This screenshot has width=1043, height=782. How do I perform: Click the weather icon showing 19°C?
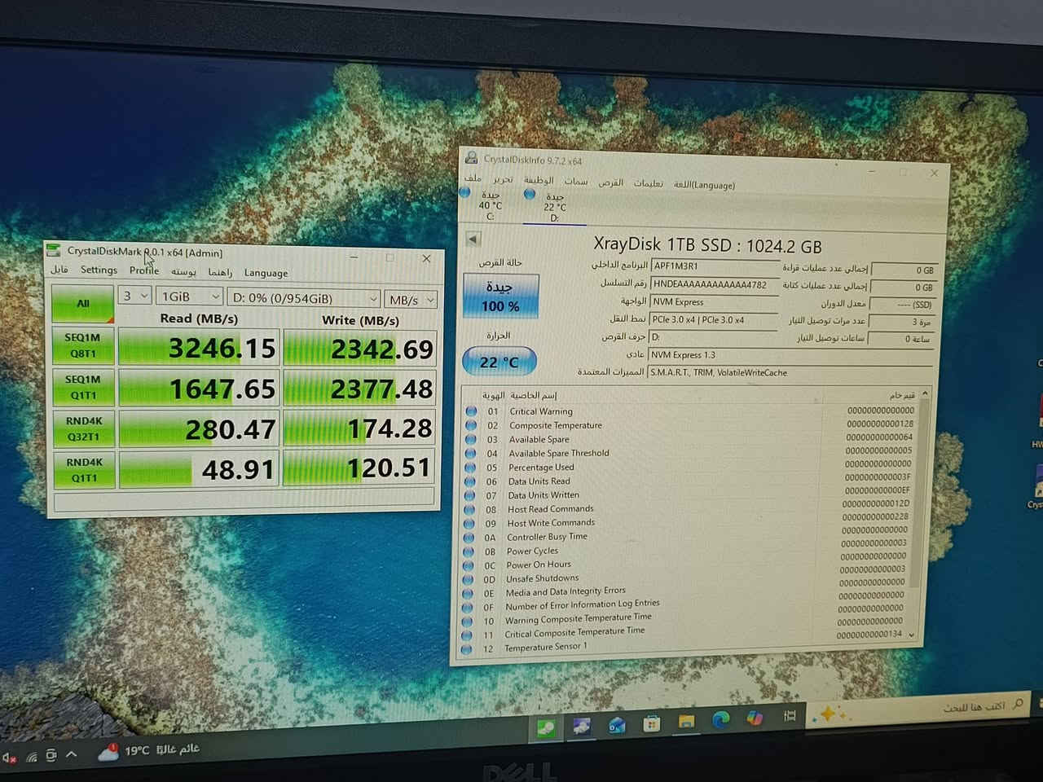(108, 753)
